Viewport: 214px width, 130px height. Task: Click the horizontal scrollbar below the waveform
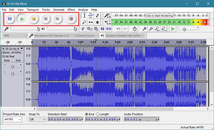(x=105, y=109)
